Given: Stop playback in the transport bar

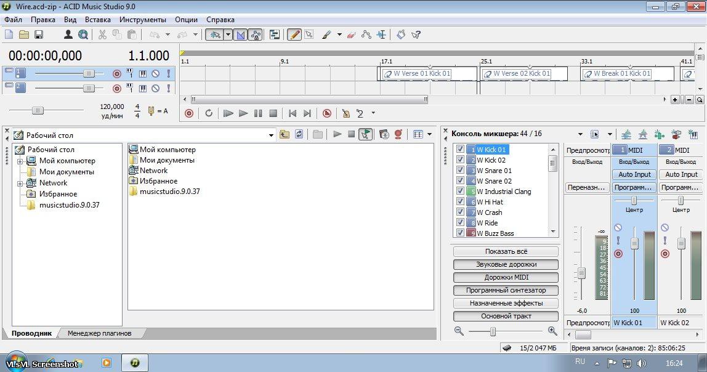Looking at the screenshot, I should [x=273, y=113].
